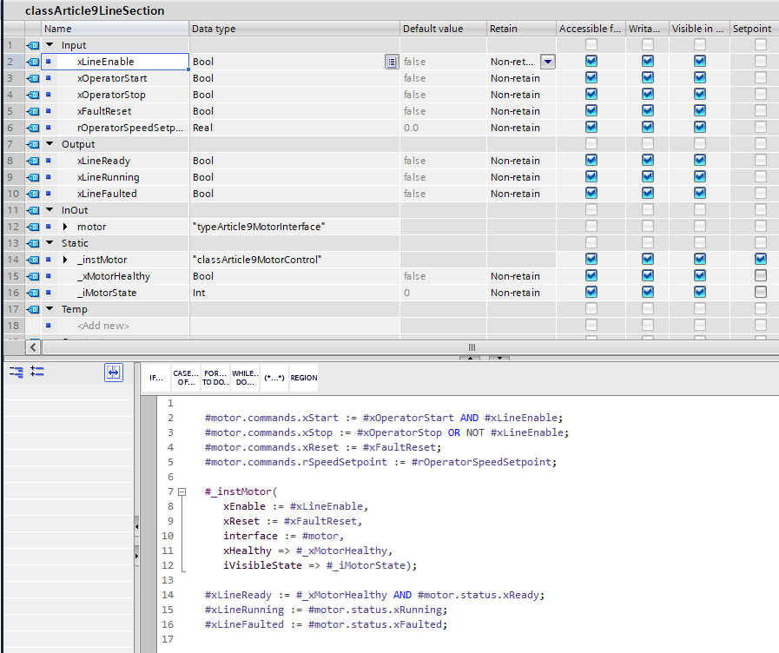
Task: Click the outline list icon in the code sidebar
Action: point(37,371)
